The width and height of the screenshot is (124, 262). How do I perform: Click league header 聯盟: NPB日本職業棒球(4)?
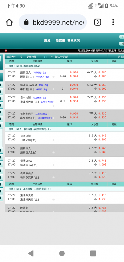point(24,66)
